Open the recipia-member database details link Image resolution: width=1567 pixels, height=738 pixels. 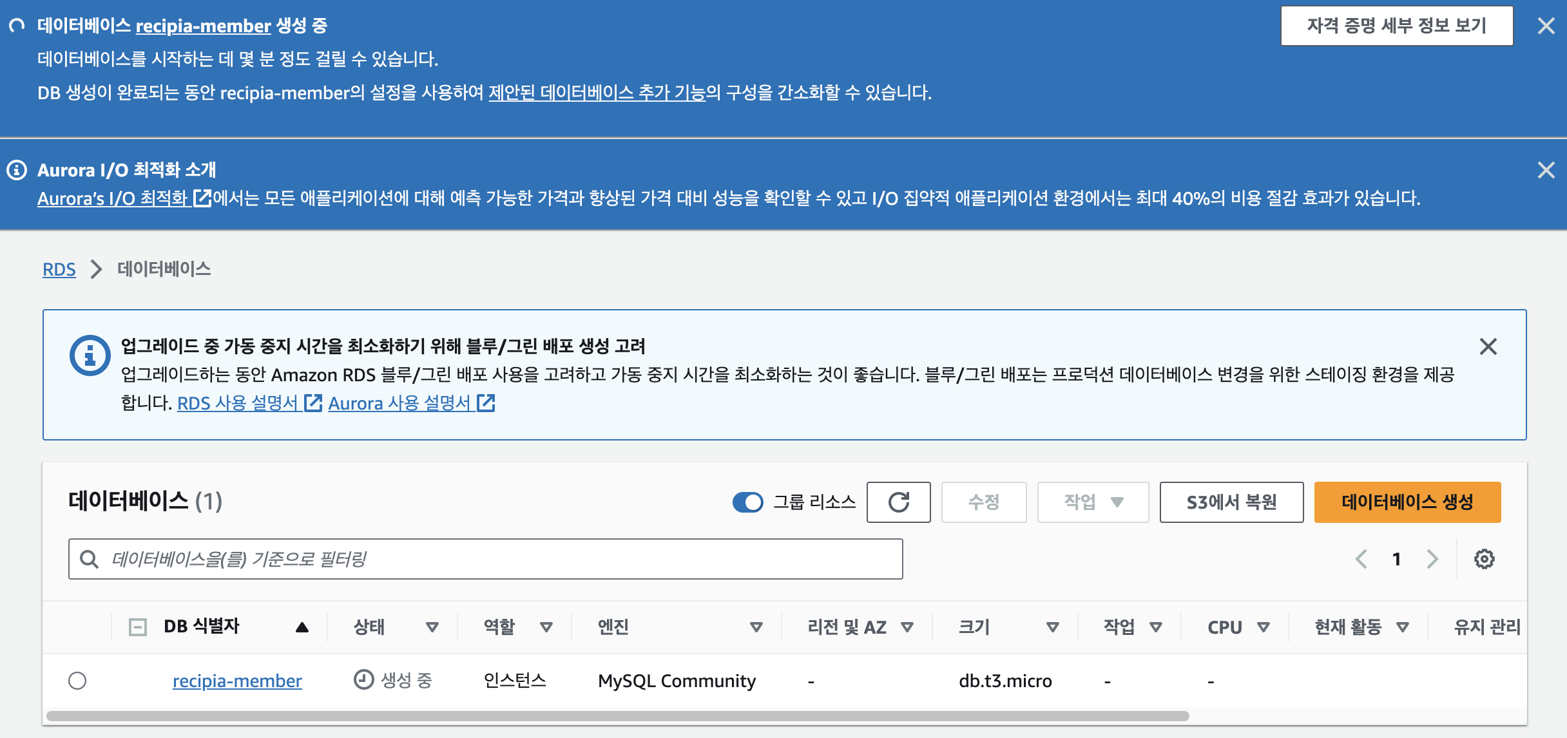point(237,681)
